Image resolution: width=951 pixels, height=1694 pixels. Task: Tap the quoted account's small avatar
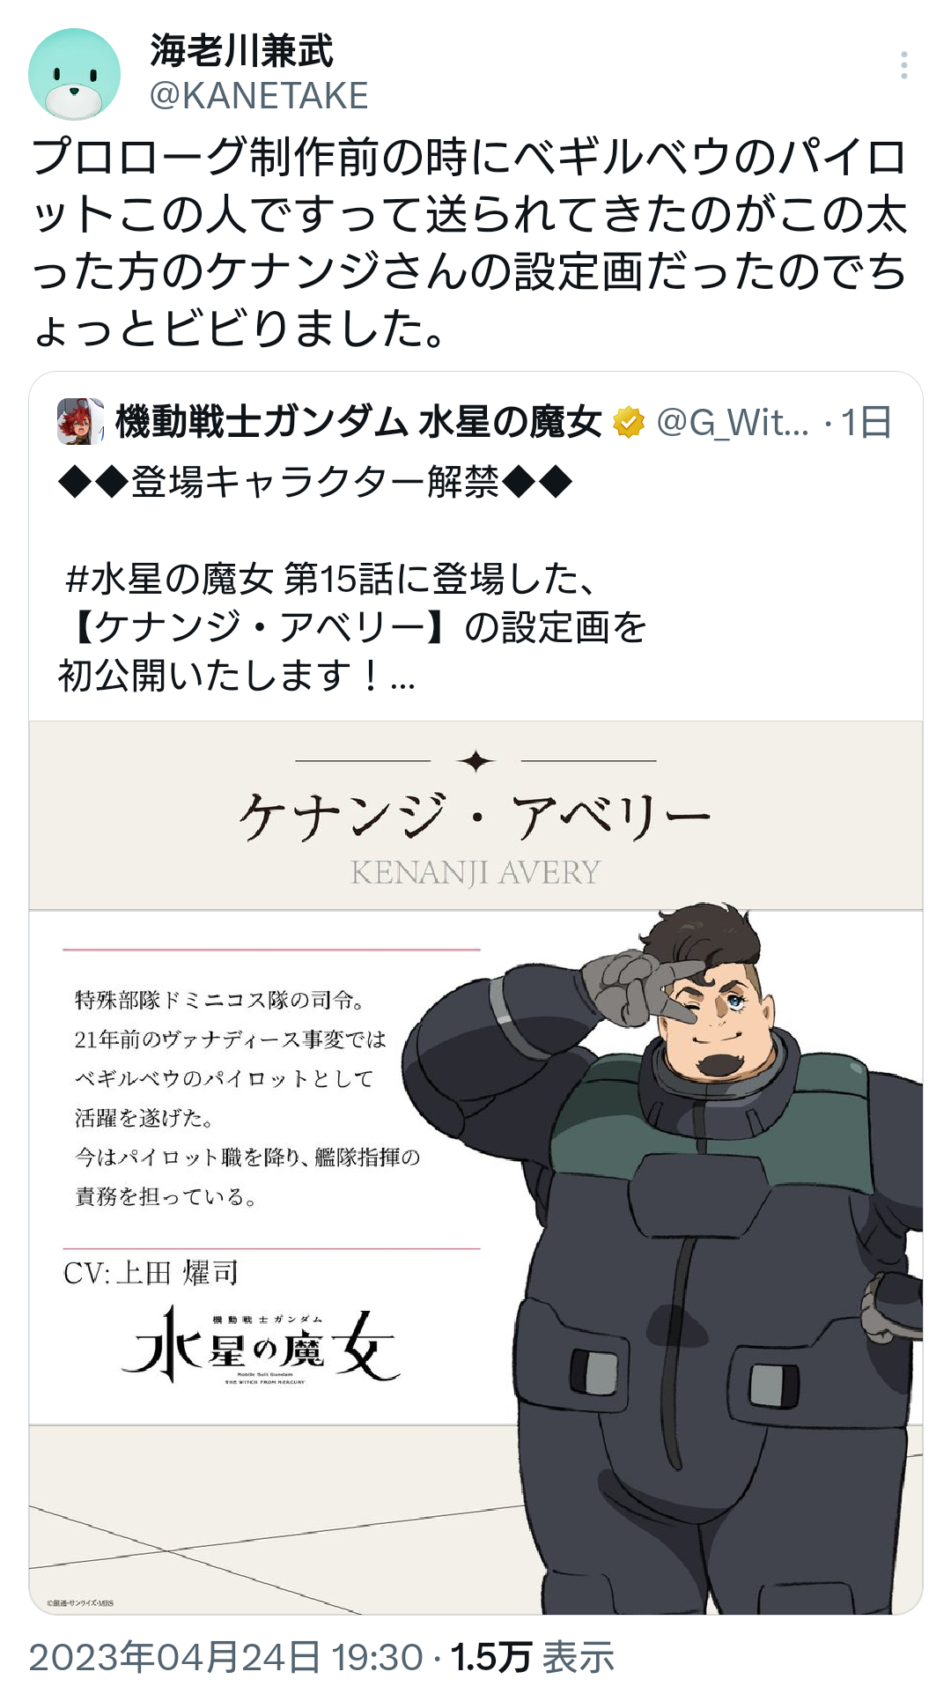(x=80, y=421)
